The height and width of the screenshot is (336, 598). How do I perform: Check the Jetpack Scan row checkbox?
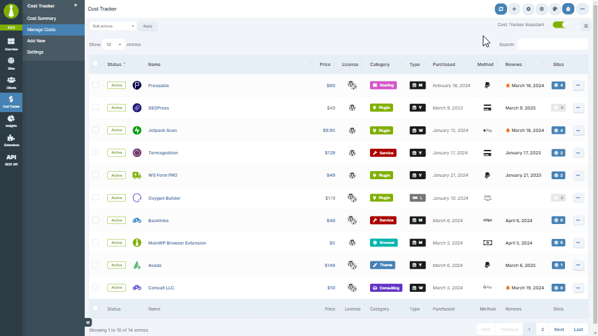point(95,130)
